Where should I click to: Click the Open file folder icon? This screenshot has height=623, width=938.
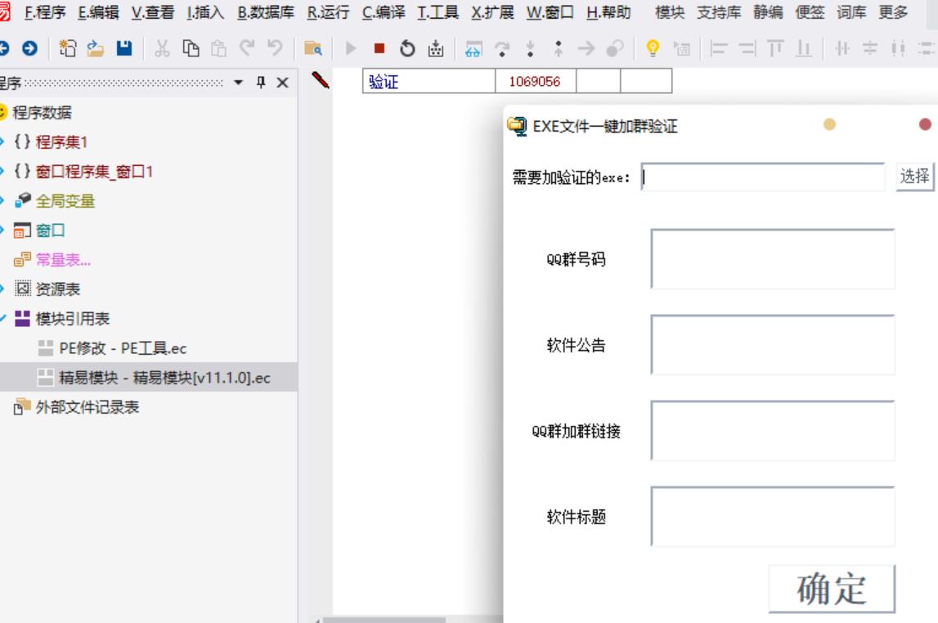[96, 47]
